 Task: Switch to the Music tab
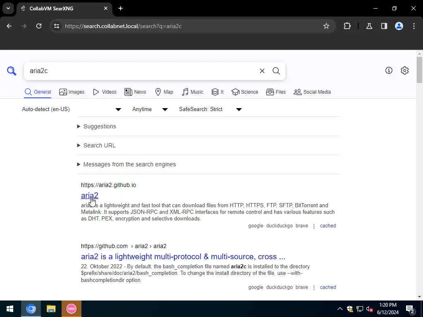point(192,92)
